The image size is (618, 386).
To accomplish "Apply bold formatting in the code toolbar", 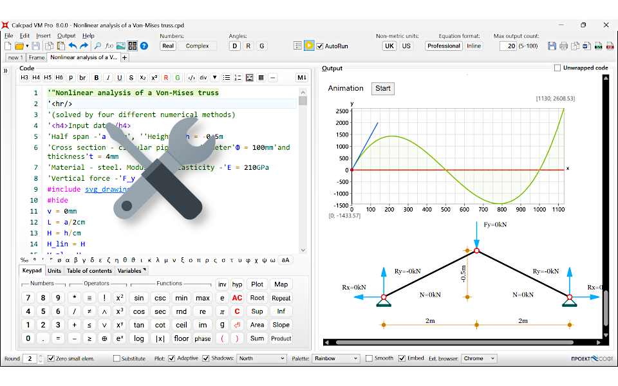I will coord(96,78).
